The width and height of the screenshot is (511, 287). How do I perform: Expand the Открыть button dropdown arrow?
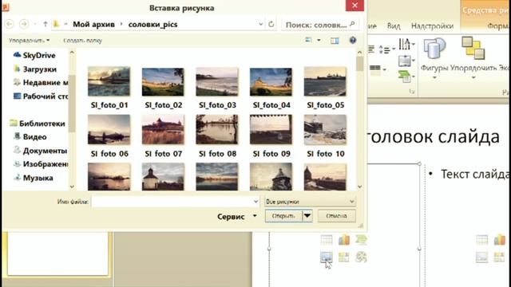tap(307, 216)
